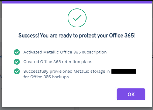
Task: Click the blacked-out region name box
Action: point(124,71)
